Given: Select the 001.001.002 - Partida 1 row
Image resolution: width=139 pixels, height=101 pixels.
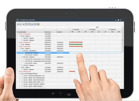Looking at the screenshot, I should (69, 55).
